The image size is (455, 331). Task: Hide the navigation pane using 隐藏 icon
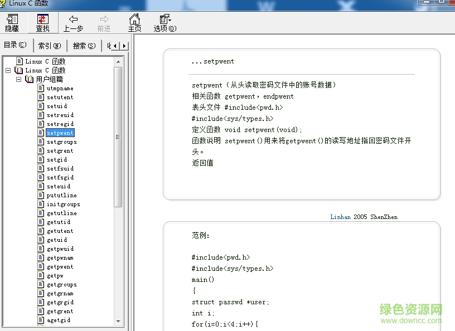tap(11, 22)
